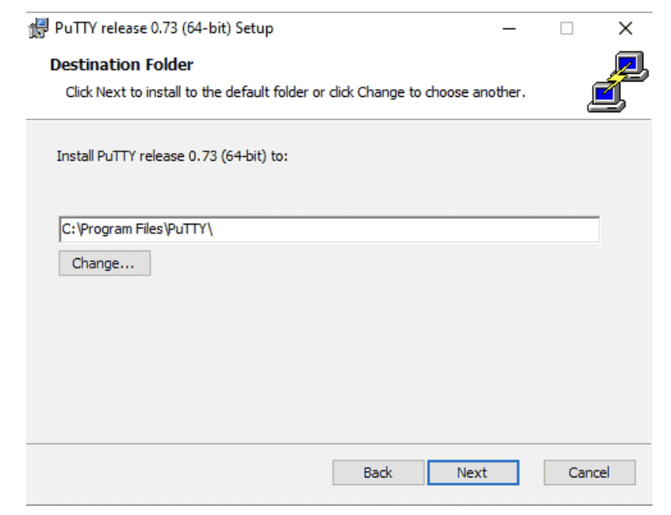Click the greyed-out maximize button
This screenshot has width=671, height=515.
point(567,29)
